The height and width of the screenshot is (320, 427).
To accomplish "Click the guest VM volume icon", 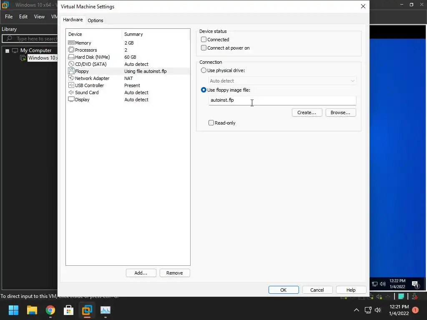I will pyautogui.click(x=383, y=284).
